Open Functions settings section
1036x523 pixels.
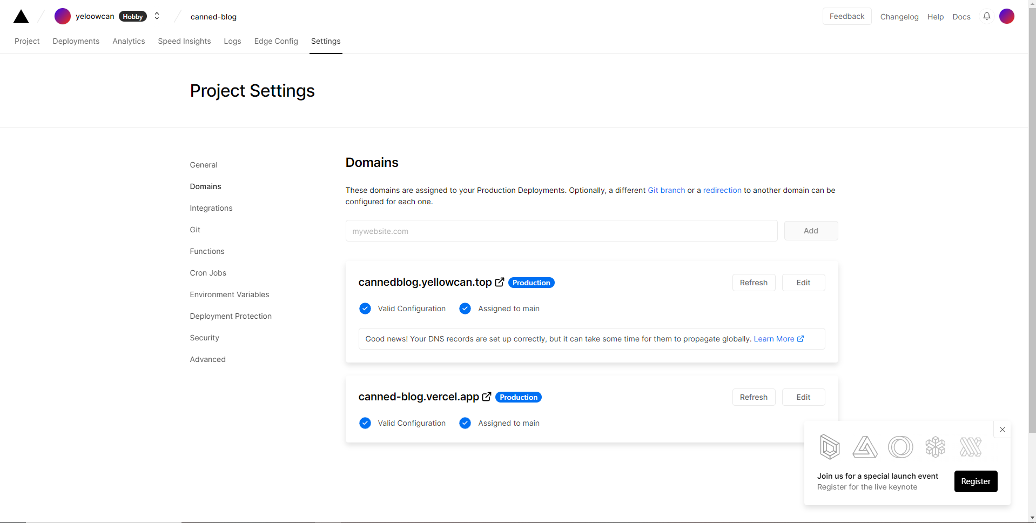click(207, 251)
